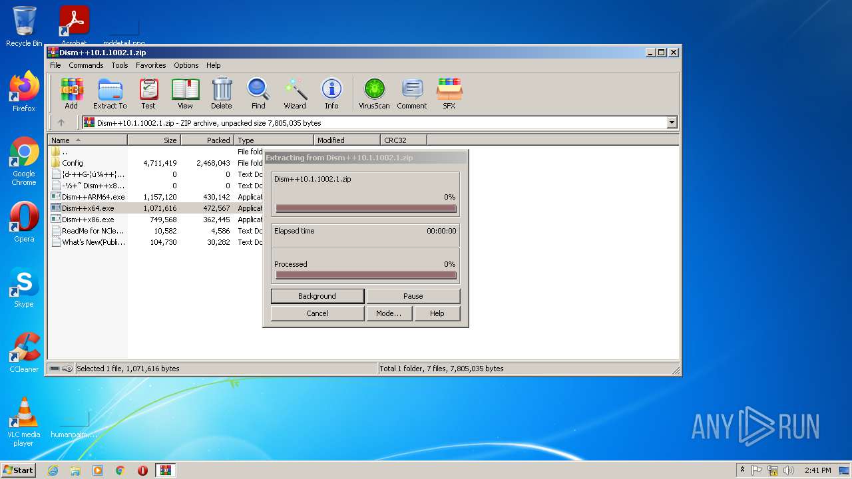Image resolution: width=852 pixels, height=479 pixels.
Task: Open VLC media player shortcut
Action: [24, 422]
